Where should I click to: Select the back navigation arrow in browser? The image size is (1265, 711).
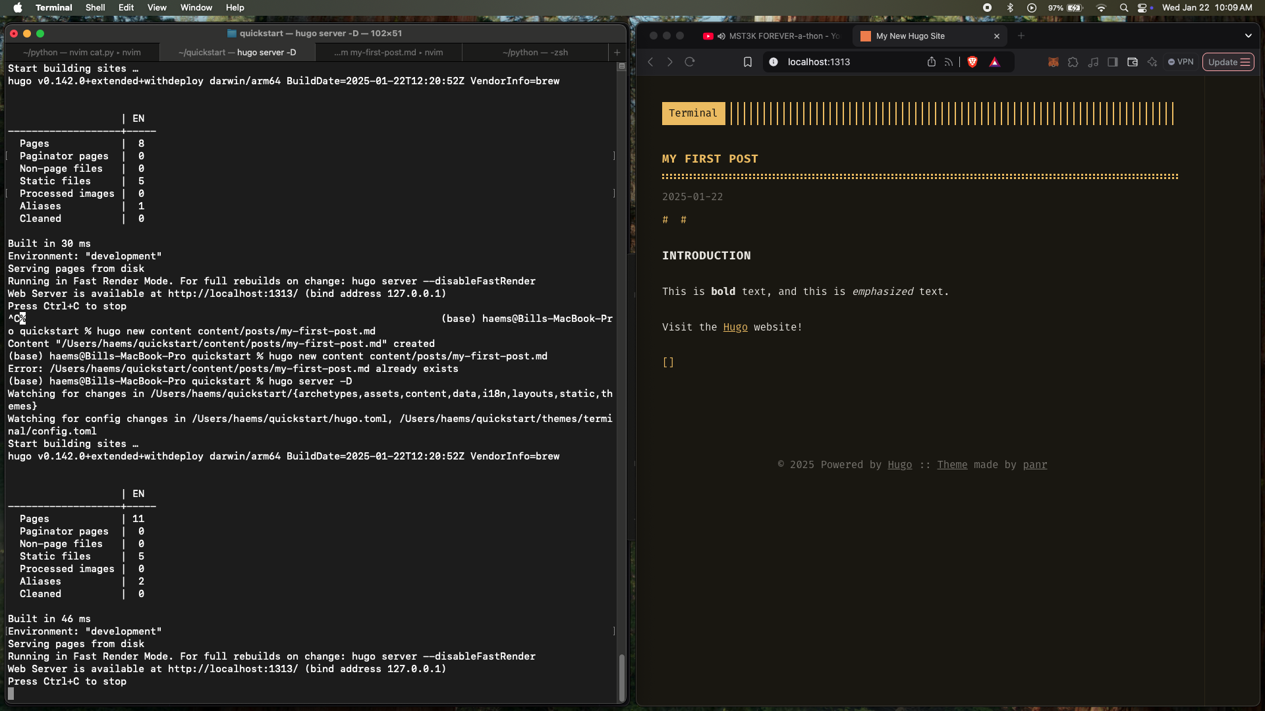pos(651,62)
